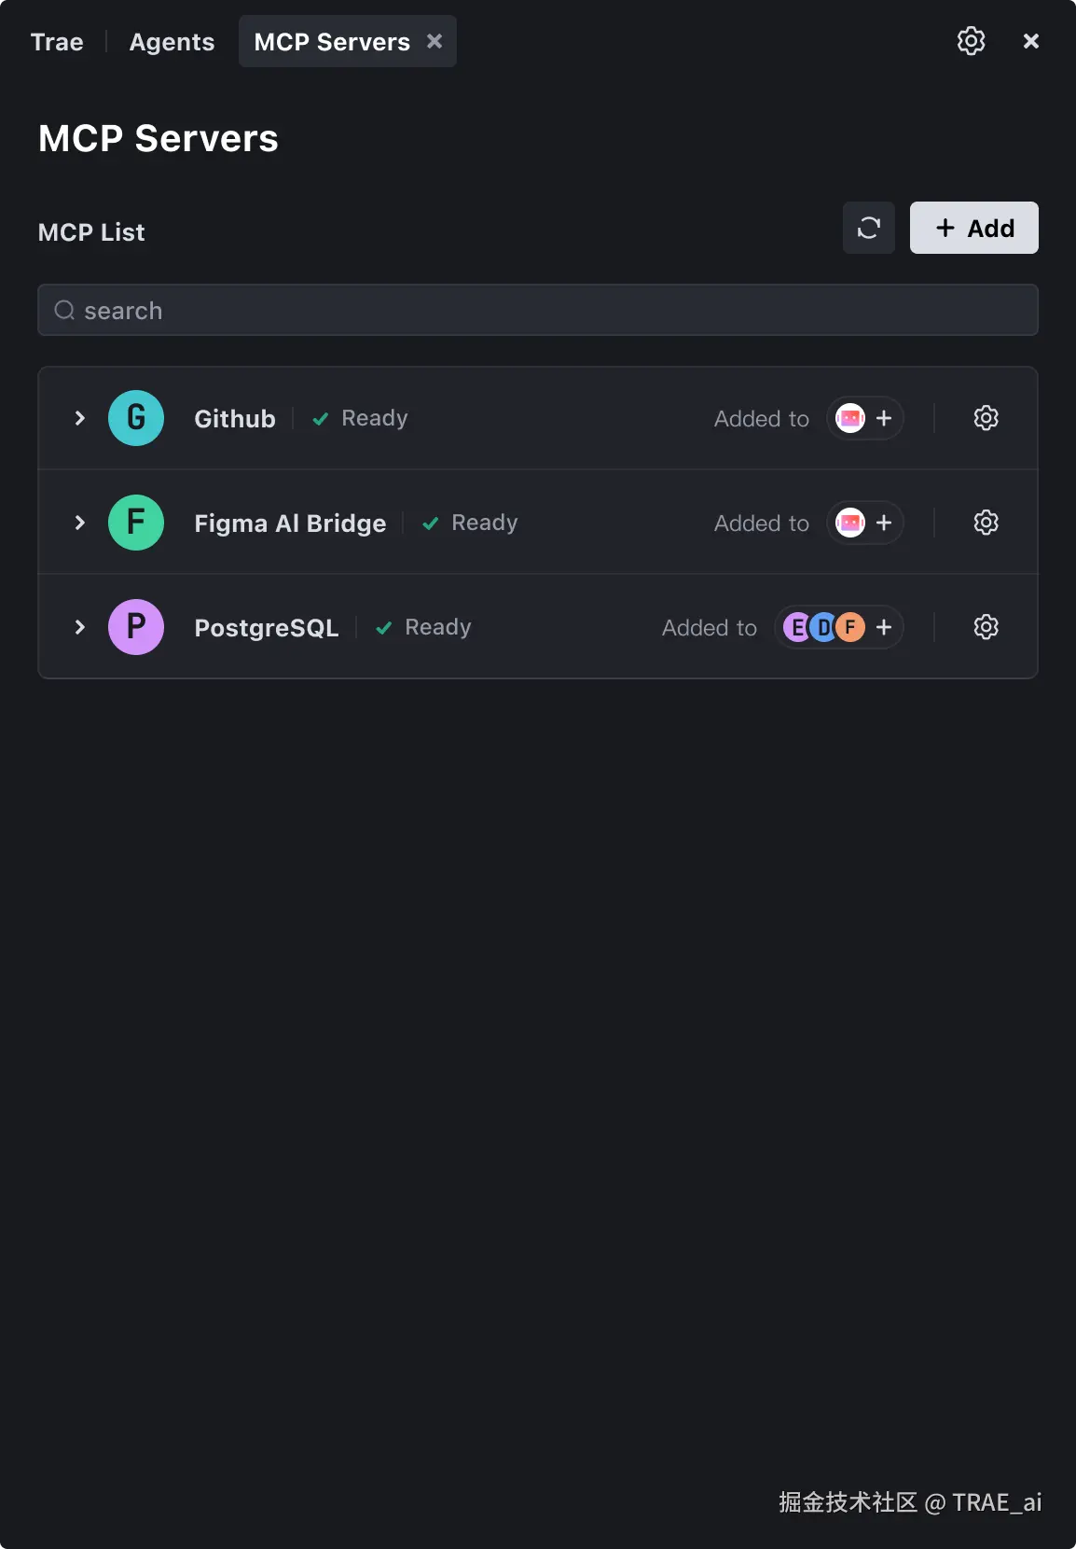Refresh the MCP server list

(869, 228)
